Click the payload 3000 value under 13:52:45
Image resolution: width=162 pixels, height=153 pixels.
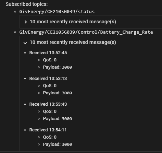(x=67, y=67)
